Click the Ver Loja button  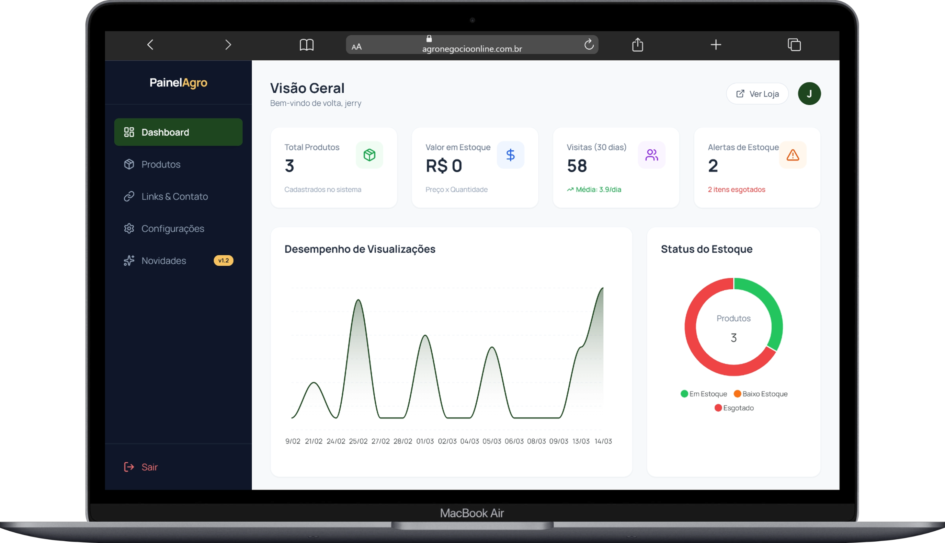pos(757,94)
